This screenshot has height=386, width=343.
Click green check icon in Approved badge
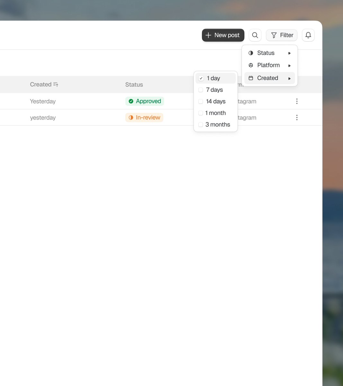131,101
